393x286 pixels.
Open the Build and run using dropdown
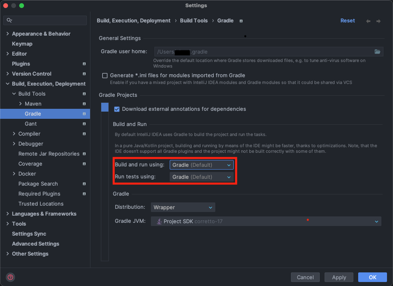[x=202, y=165]
